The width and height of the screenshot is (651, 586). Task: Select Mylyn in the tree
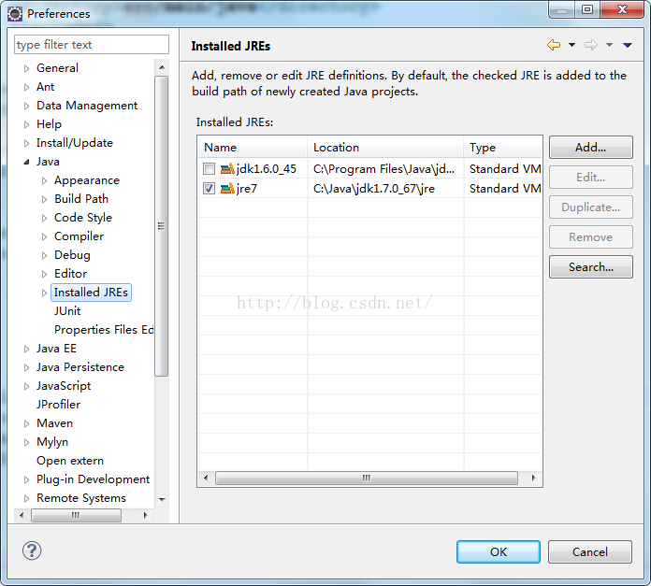point(52,442)
